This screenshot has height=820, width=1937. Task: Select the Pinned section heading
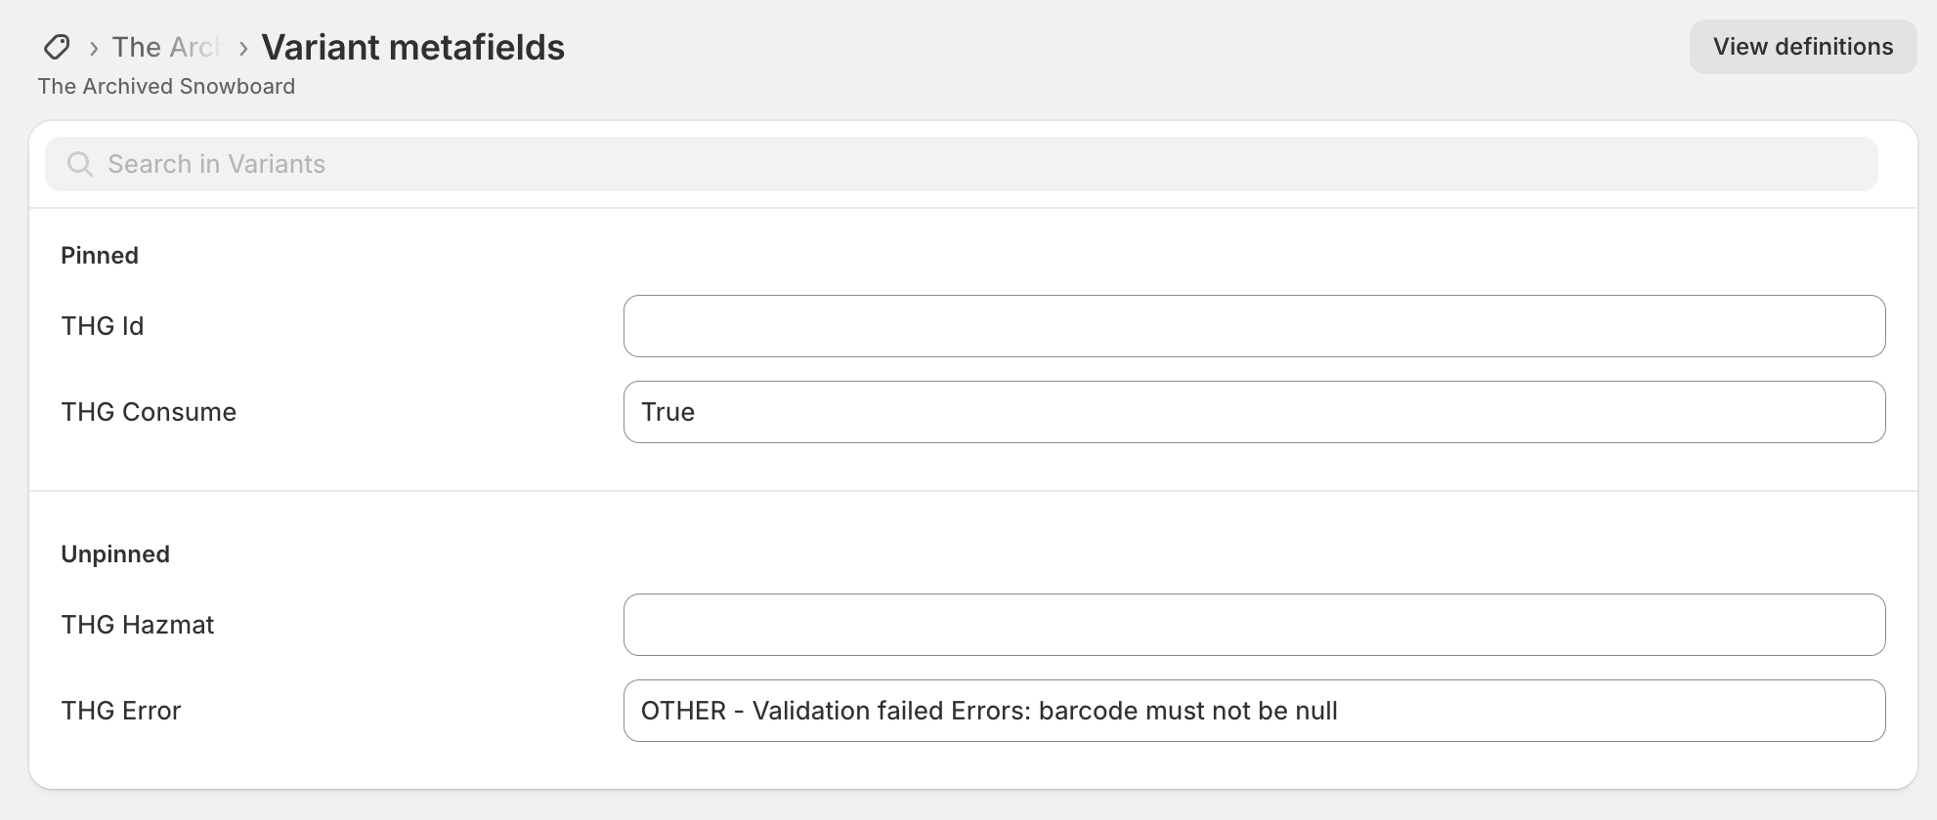pos(100,256)
